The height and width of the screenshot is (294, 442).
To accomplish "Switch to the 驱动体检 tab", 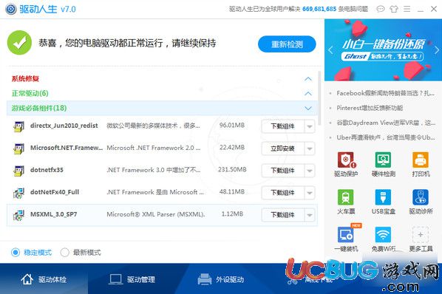I will point(44,279).
